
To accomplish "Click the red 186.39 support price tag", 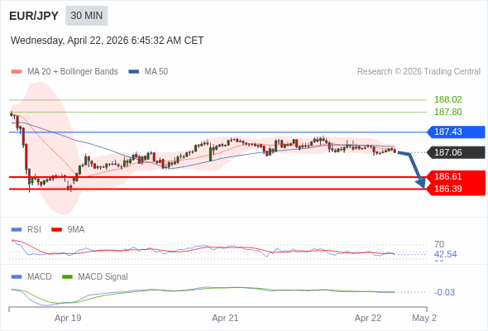I will coord(456,189).
